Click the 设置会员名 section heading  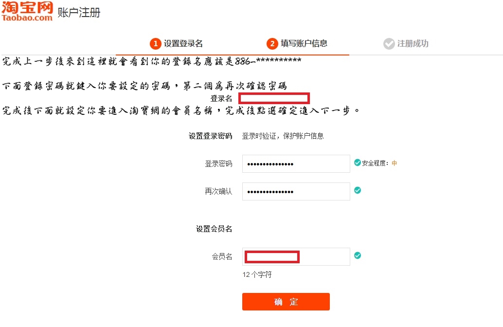pyautogui.click(x=214, y=229)
